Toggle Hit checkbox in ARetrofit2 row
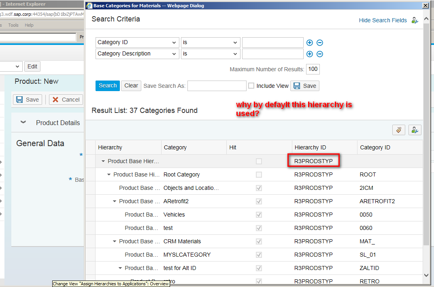This screenshot has width=434, height=287. pos(259,201)
